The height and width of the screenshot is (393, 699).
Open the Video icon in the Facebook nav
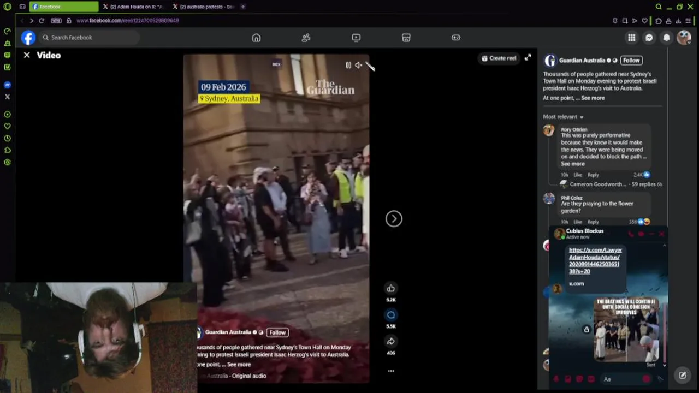click(x=356, y=38)
